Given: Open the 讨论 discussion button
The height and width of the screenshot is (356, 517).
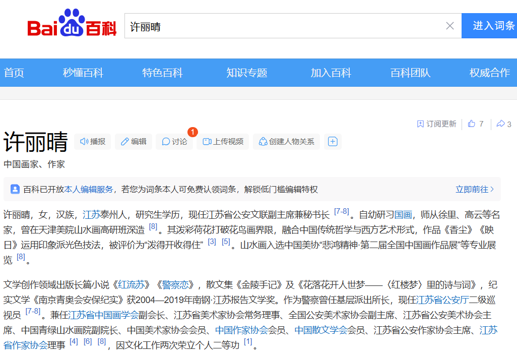Looking at the screenshot, I should [174, 142].
